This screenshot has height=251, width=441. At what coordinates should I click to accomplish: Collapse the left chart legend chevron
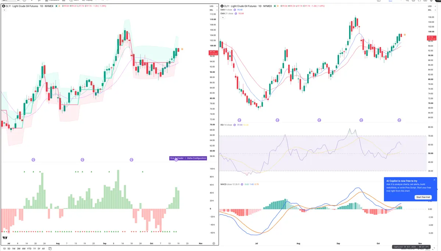(4, 10)
